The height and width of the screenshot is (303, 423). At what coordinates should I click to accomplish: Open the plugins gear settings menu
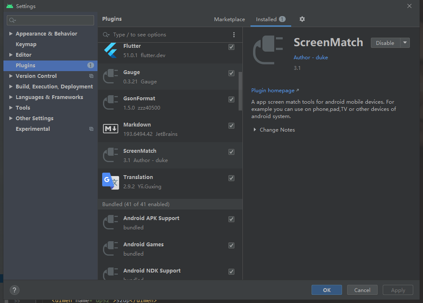[x=302, y=19]
